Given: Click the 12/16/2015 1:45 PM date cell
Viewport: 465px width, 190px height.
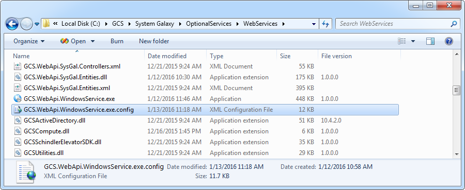Looking at the screenshot, I should 174,131.
